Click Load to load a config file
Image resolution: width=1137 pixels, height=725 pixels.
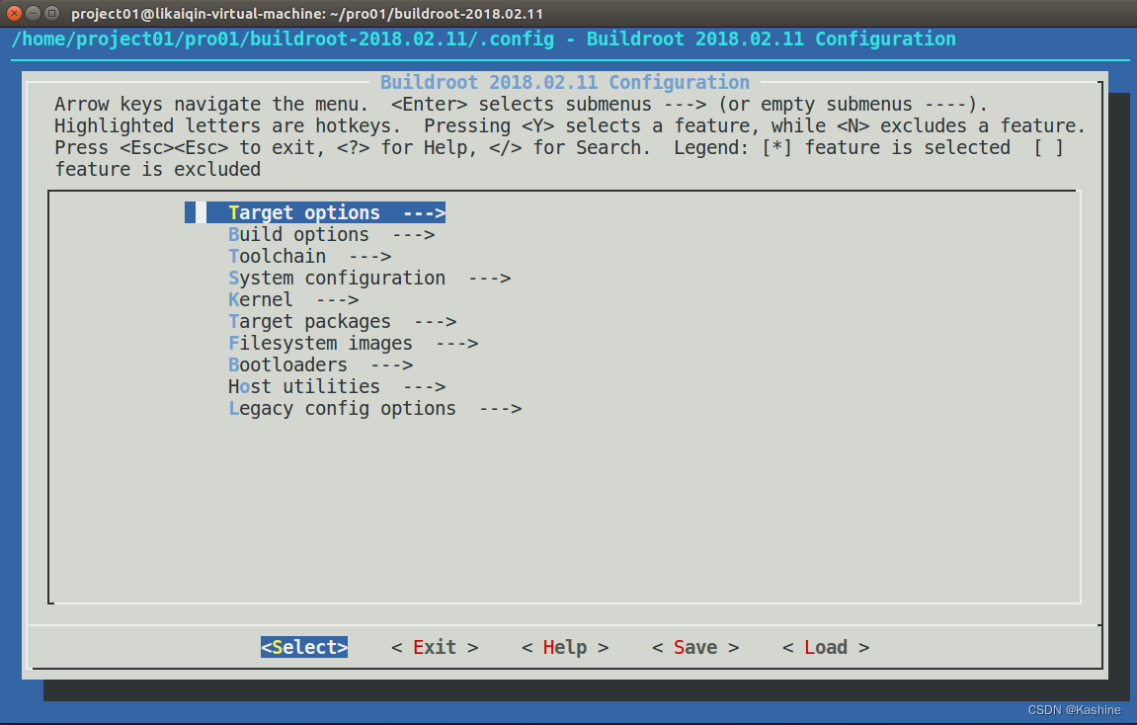pos(826,647)
